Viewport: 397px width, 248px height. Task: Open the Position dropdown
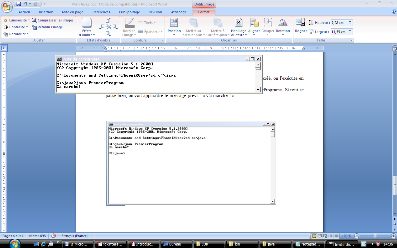pos(174,27)
